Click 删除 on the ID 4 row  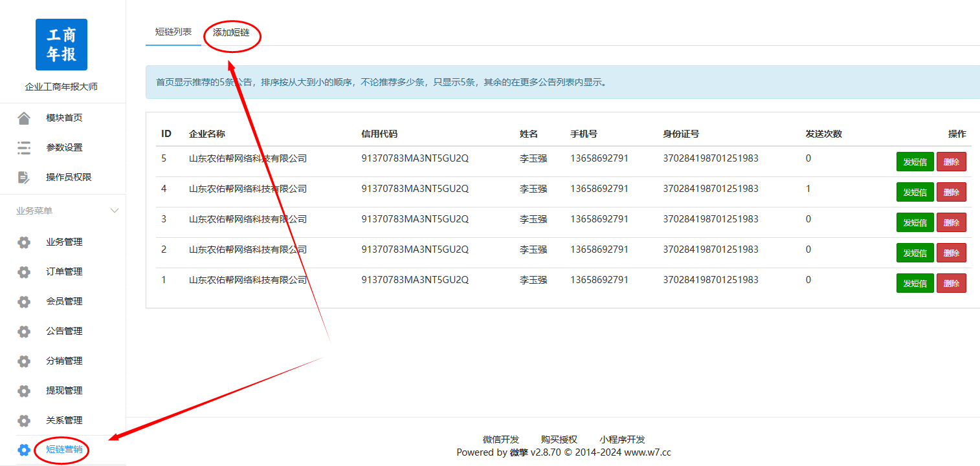coord(951,192)
